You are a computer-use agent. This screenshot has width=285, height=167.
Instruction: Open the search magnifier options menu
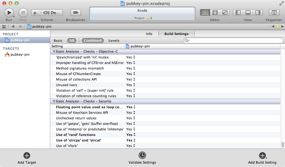tap(187, 41)
